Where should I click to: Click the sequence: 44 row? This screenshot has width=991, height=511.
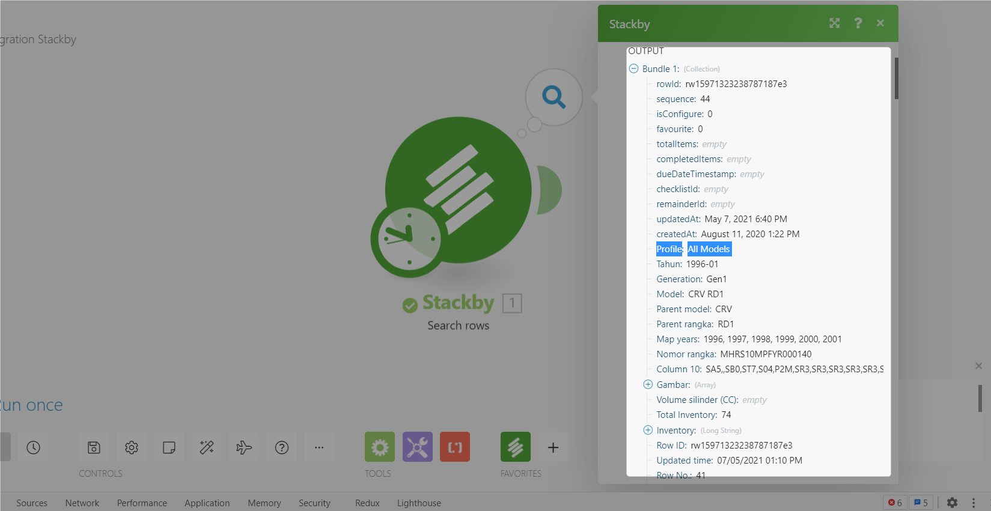683,99
